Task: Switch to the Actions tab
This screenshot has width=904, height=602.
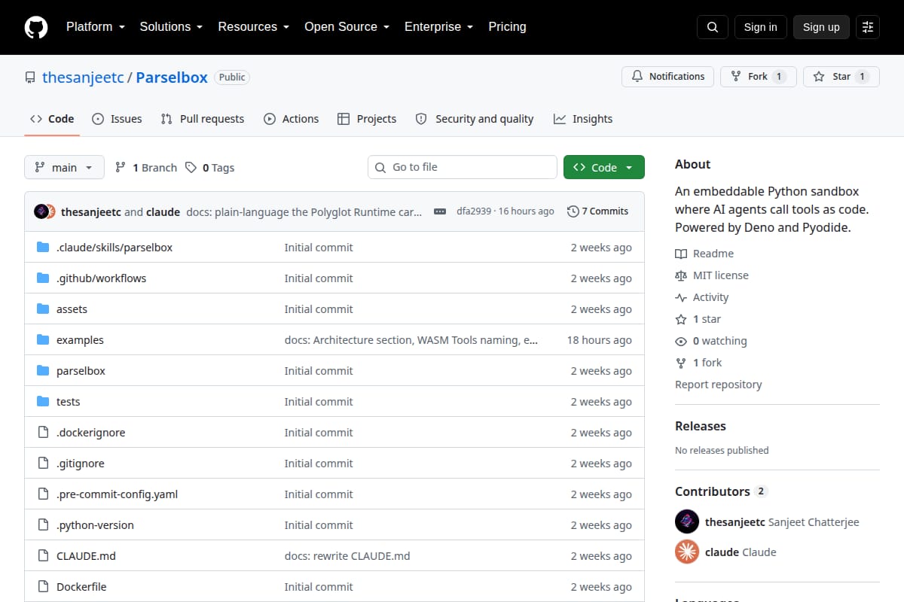Action: 291,119
